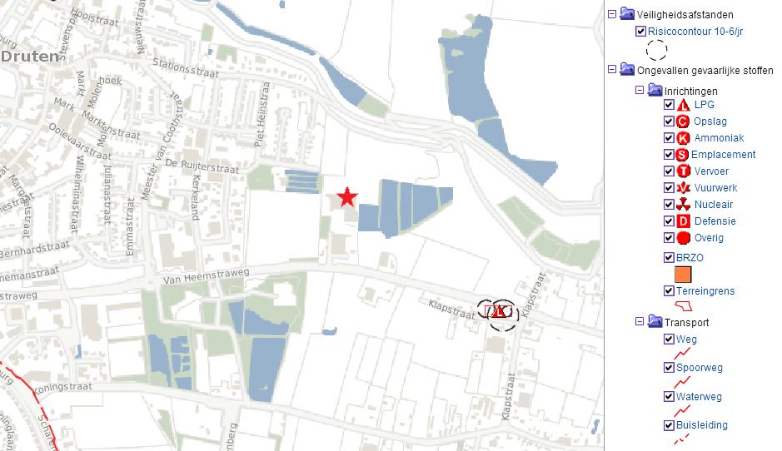Select the Inrichtingen folder tree item
This screenshot has height=451, width=782.
coord(690,92)
